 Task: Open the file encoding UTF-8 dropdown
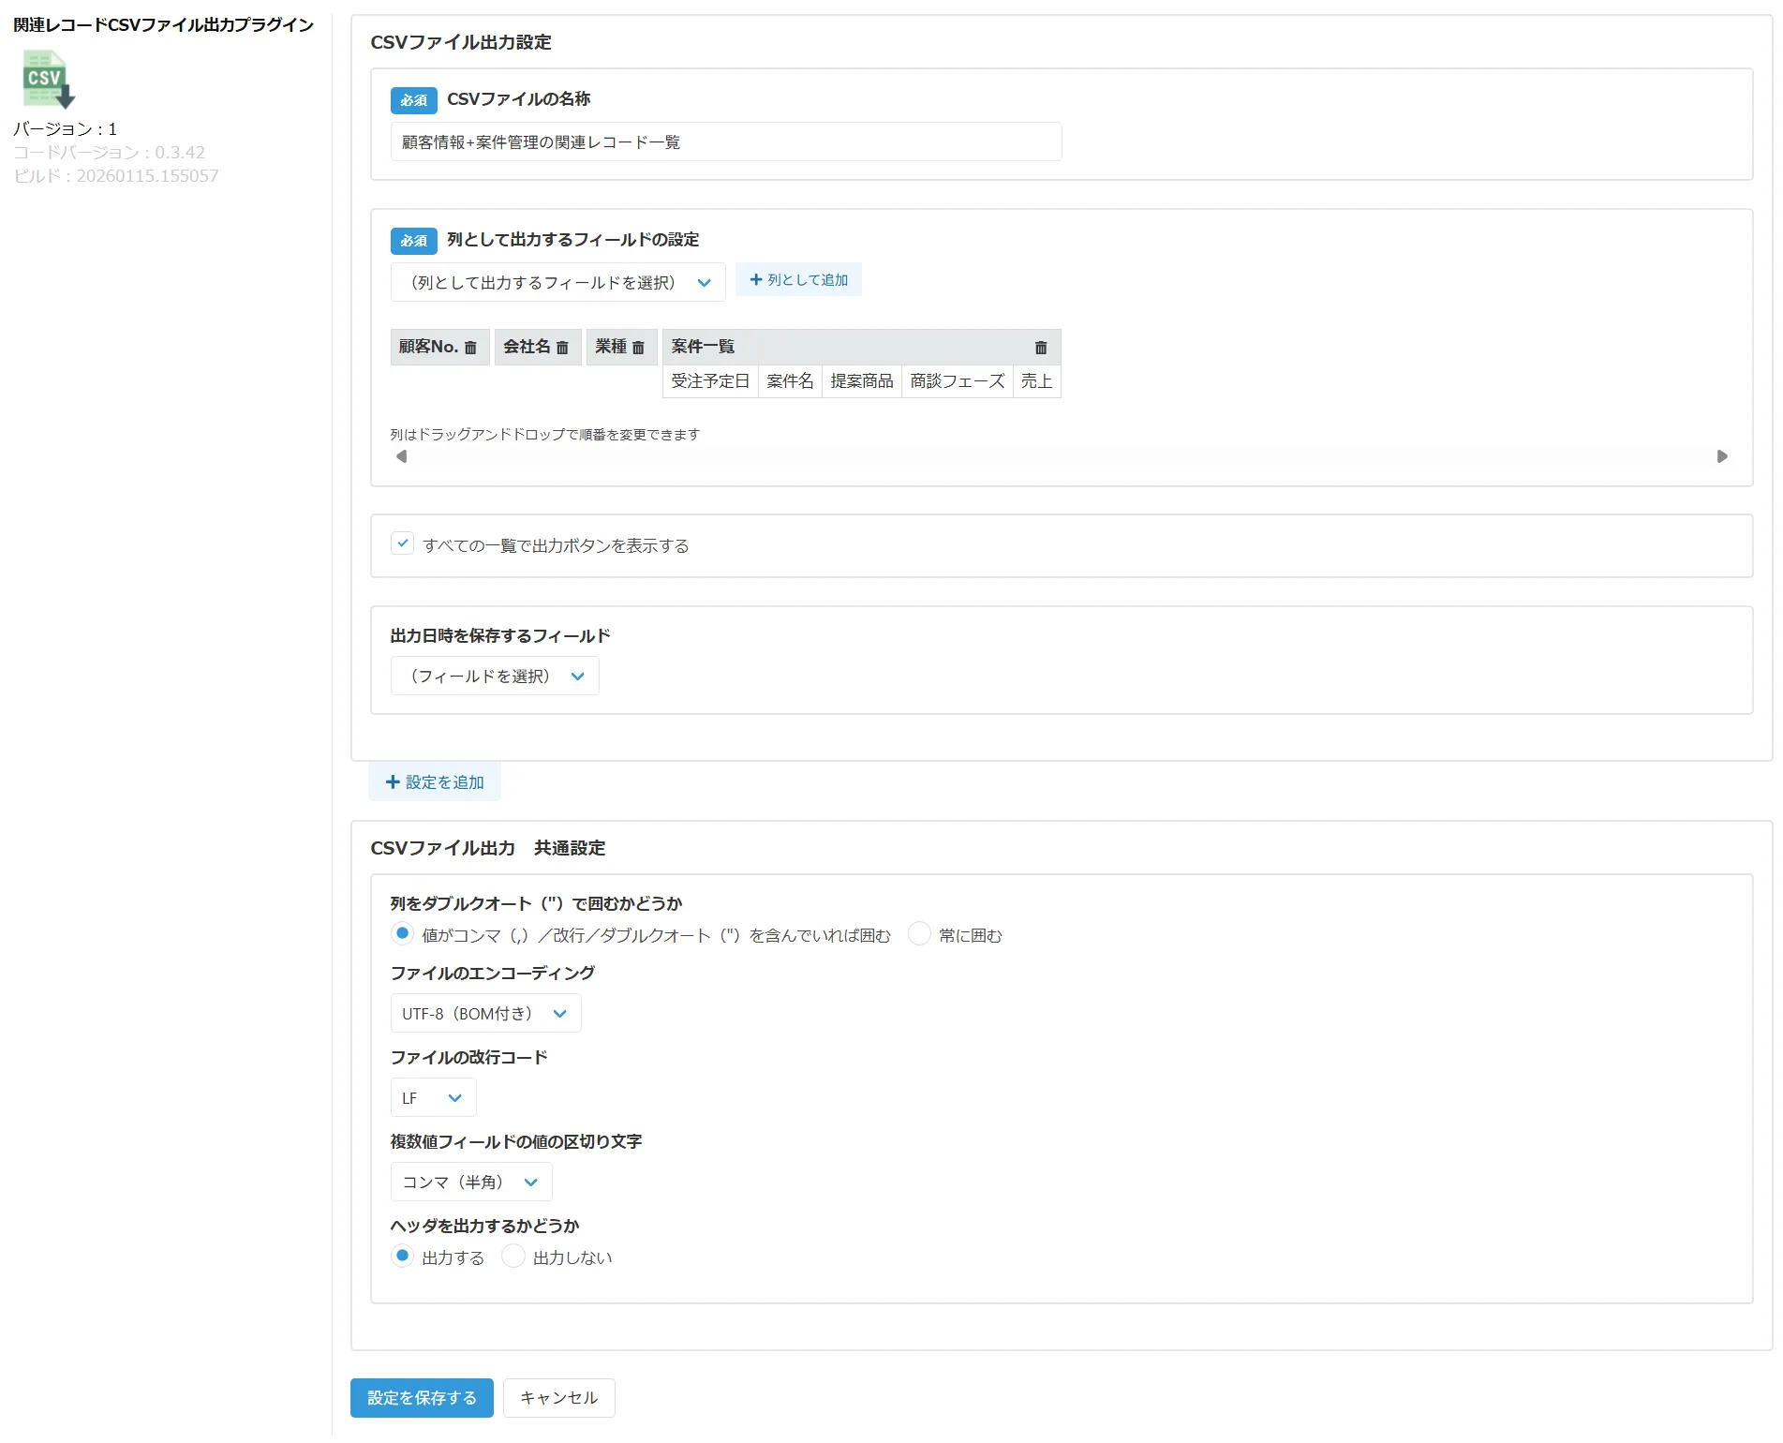click(x=485, y=1013)
